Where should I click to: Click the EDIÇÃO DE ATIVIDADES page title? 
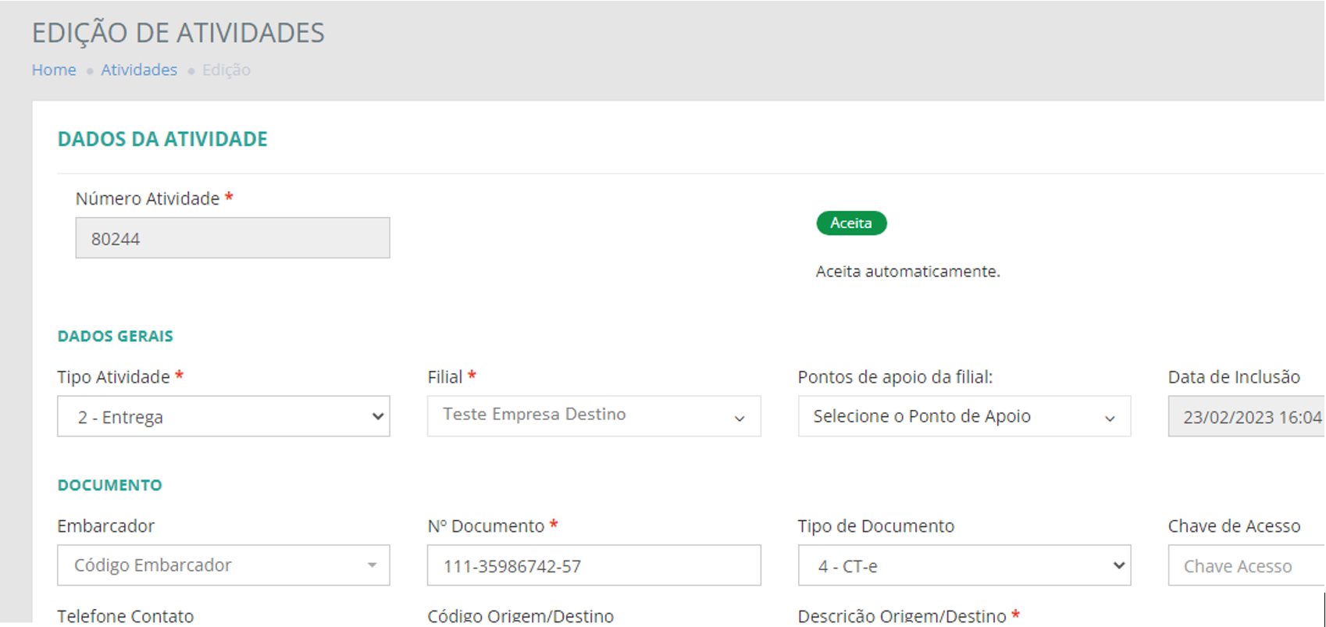(x=178, y=34)
